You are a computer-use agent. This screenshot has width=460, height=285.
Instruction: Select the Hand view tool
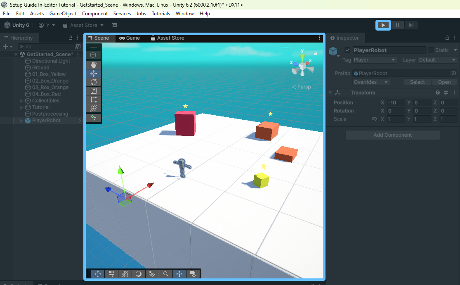tap(94, 64)
